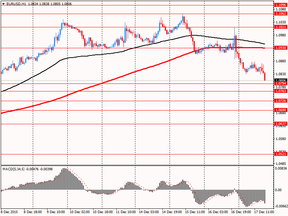Click the 14 Dec 03:00 time axis label
This screenshot has height=216, width=288.
coord(149,212)
